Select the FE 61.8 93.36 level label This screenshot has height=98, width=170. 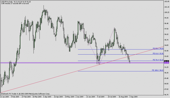click(x=158, y=53)
